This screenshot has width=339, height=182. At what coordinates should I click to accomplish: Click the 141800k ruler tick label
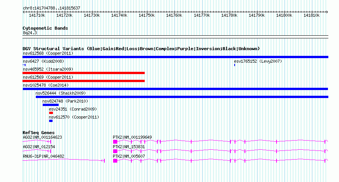point(284,15)
